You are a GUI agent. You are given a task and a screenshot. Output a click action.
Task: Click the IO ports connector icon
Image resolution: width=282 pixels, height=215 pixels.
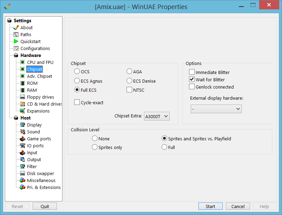pyautogui.click(x=23, y=146)
